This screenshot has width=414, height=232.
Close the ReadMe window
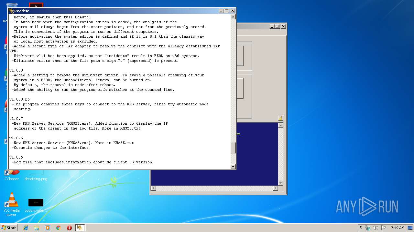tap(232, 11)
